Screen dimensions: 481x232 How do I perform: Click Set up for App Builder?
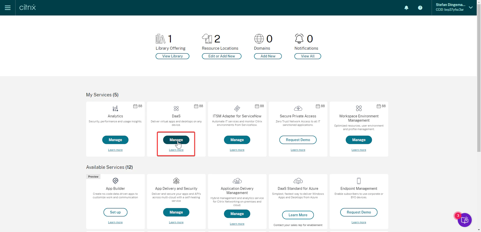tap(115, 212)
